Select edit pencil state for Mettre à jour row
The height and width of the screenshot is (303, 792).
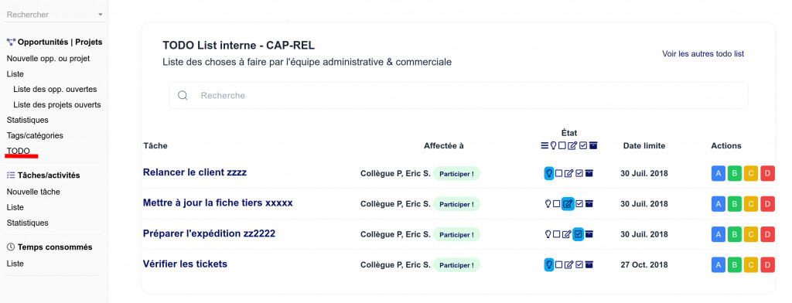(x=568, y=204)
